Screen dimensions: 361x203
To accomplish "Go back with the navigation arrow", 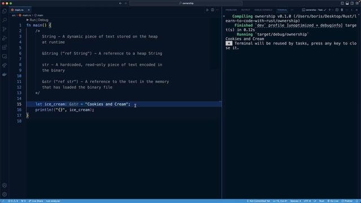I will click(x=120, y=3).
